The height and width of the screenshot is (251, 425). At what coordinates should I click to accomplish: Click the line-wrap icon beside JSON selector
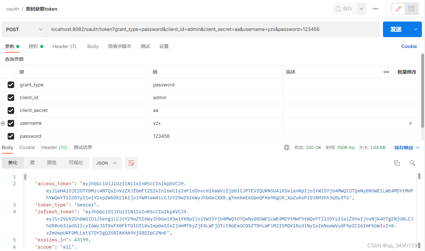(131, 163)
